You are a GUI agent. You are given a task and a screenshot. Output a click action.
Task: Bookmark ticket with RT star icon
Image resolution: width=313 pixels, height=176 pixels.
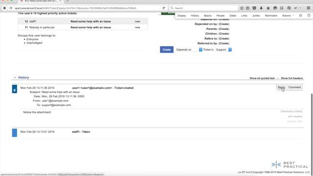(x=300, y=15)
